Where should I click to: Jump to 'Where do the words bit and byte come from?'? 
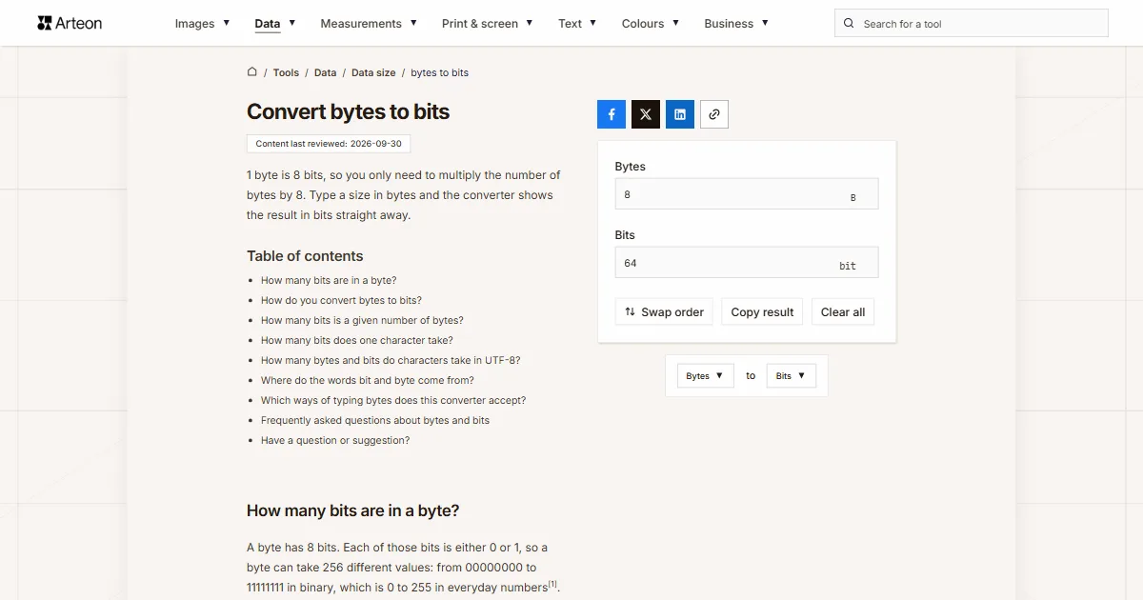(368, 381)
